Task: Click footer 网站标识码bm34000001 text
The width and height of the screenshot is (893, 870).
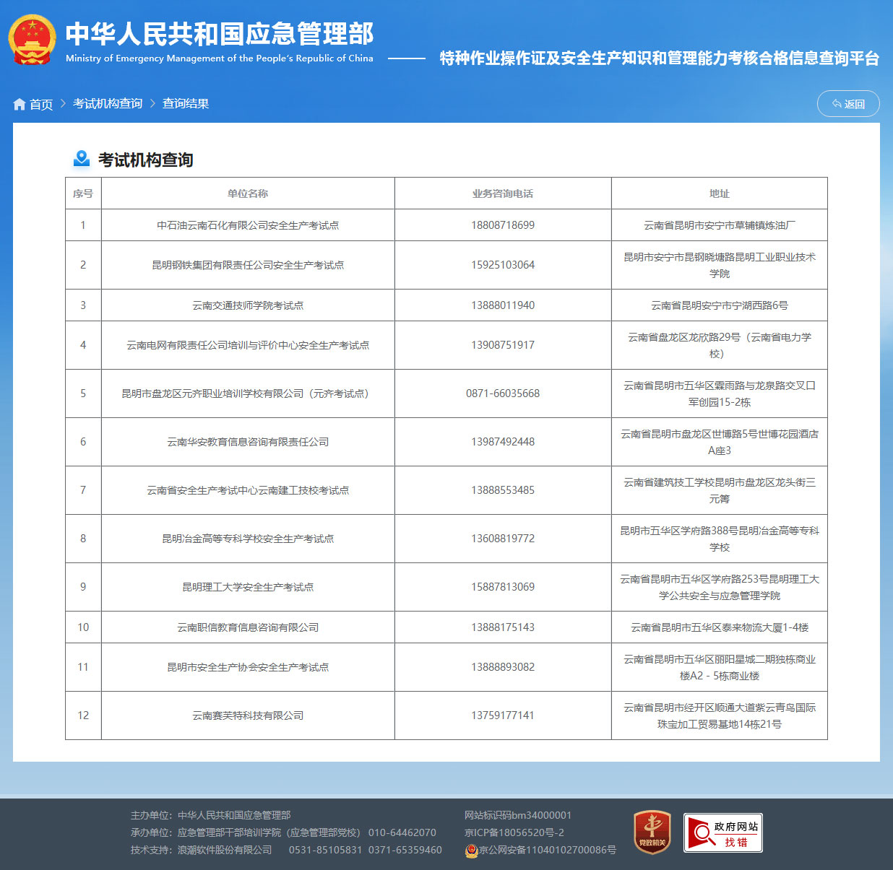Action: [x=518, y=815]
